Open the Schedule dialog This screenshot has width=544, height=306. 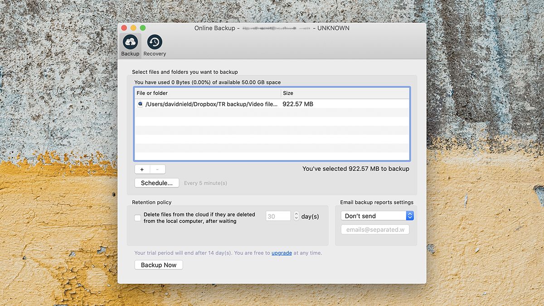point(156,183)
